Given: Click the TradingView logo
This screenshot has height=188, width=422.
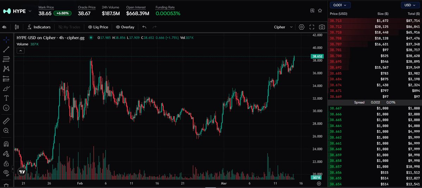Looking at the screenshot, I should point(22,172).
